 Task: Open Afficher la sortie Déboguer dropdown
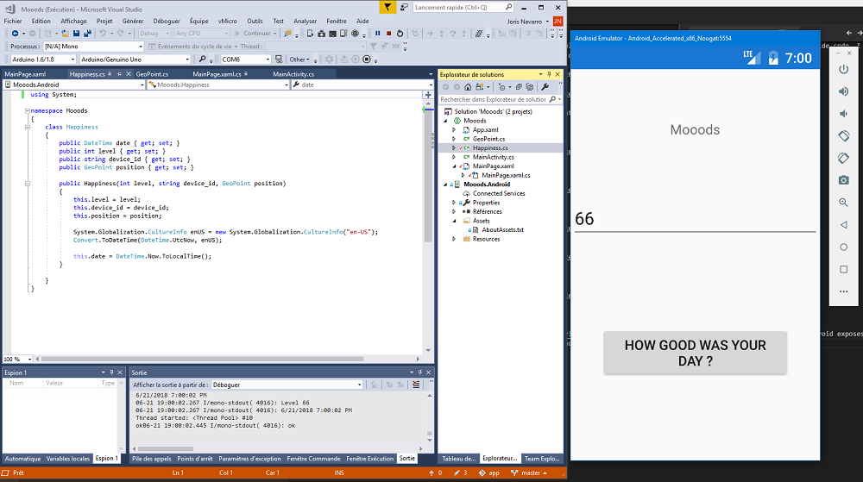click(287, 385)
